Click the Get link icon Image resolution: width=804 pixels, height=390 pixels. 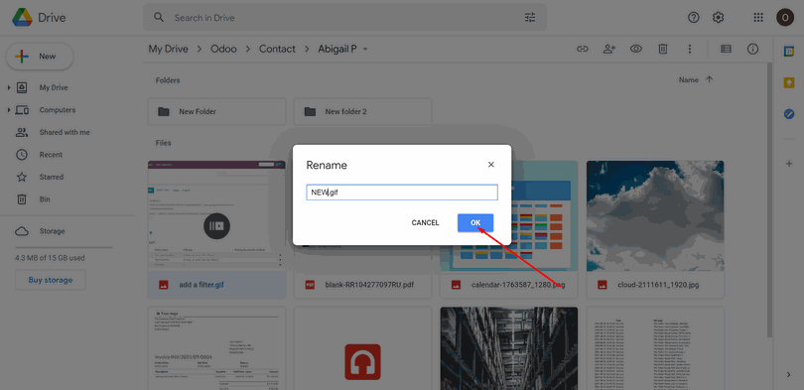click(x=582, y=49)
